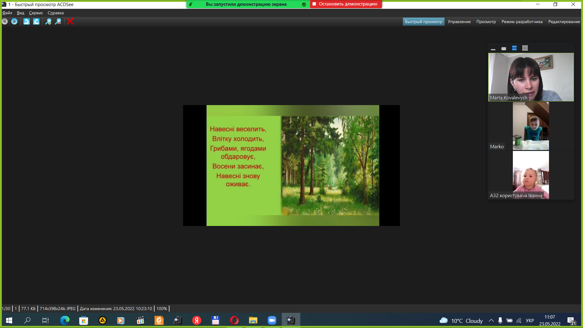Open the orange PDF app on taskbar
The height and width of the screenshot is (328, 583).
click(159, 320)
